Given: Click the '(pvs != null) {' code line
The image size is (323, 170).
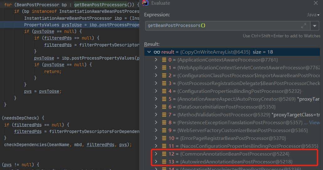Looking at the screenshot, I should (x=21, y=165).
